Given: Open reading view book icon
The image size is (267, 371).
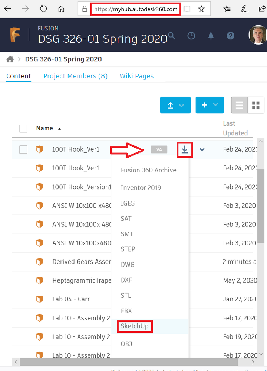Looking at the screenshot, I should [187, 9].
